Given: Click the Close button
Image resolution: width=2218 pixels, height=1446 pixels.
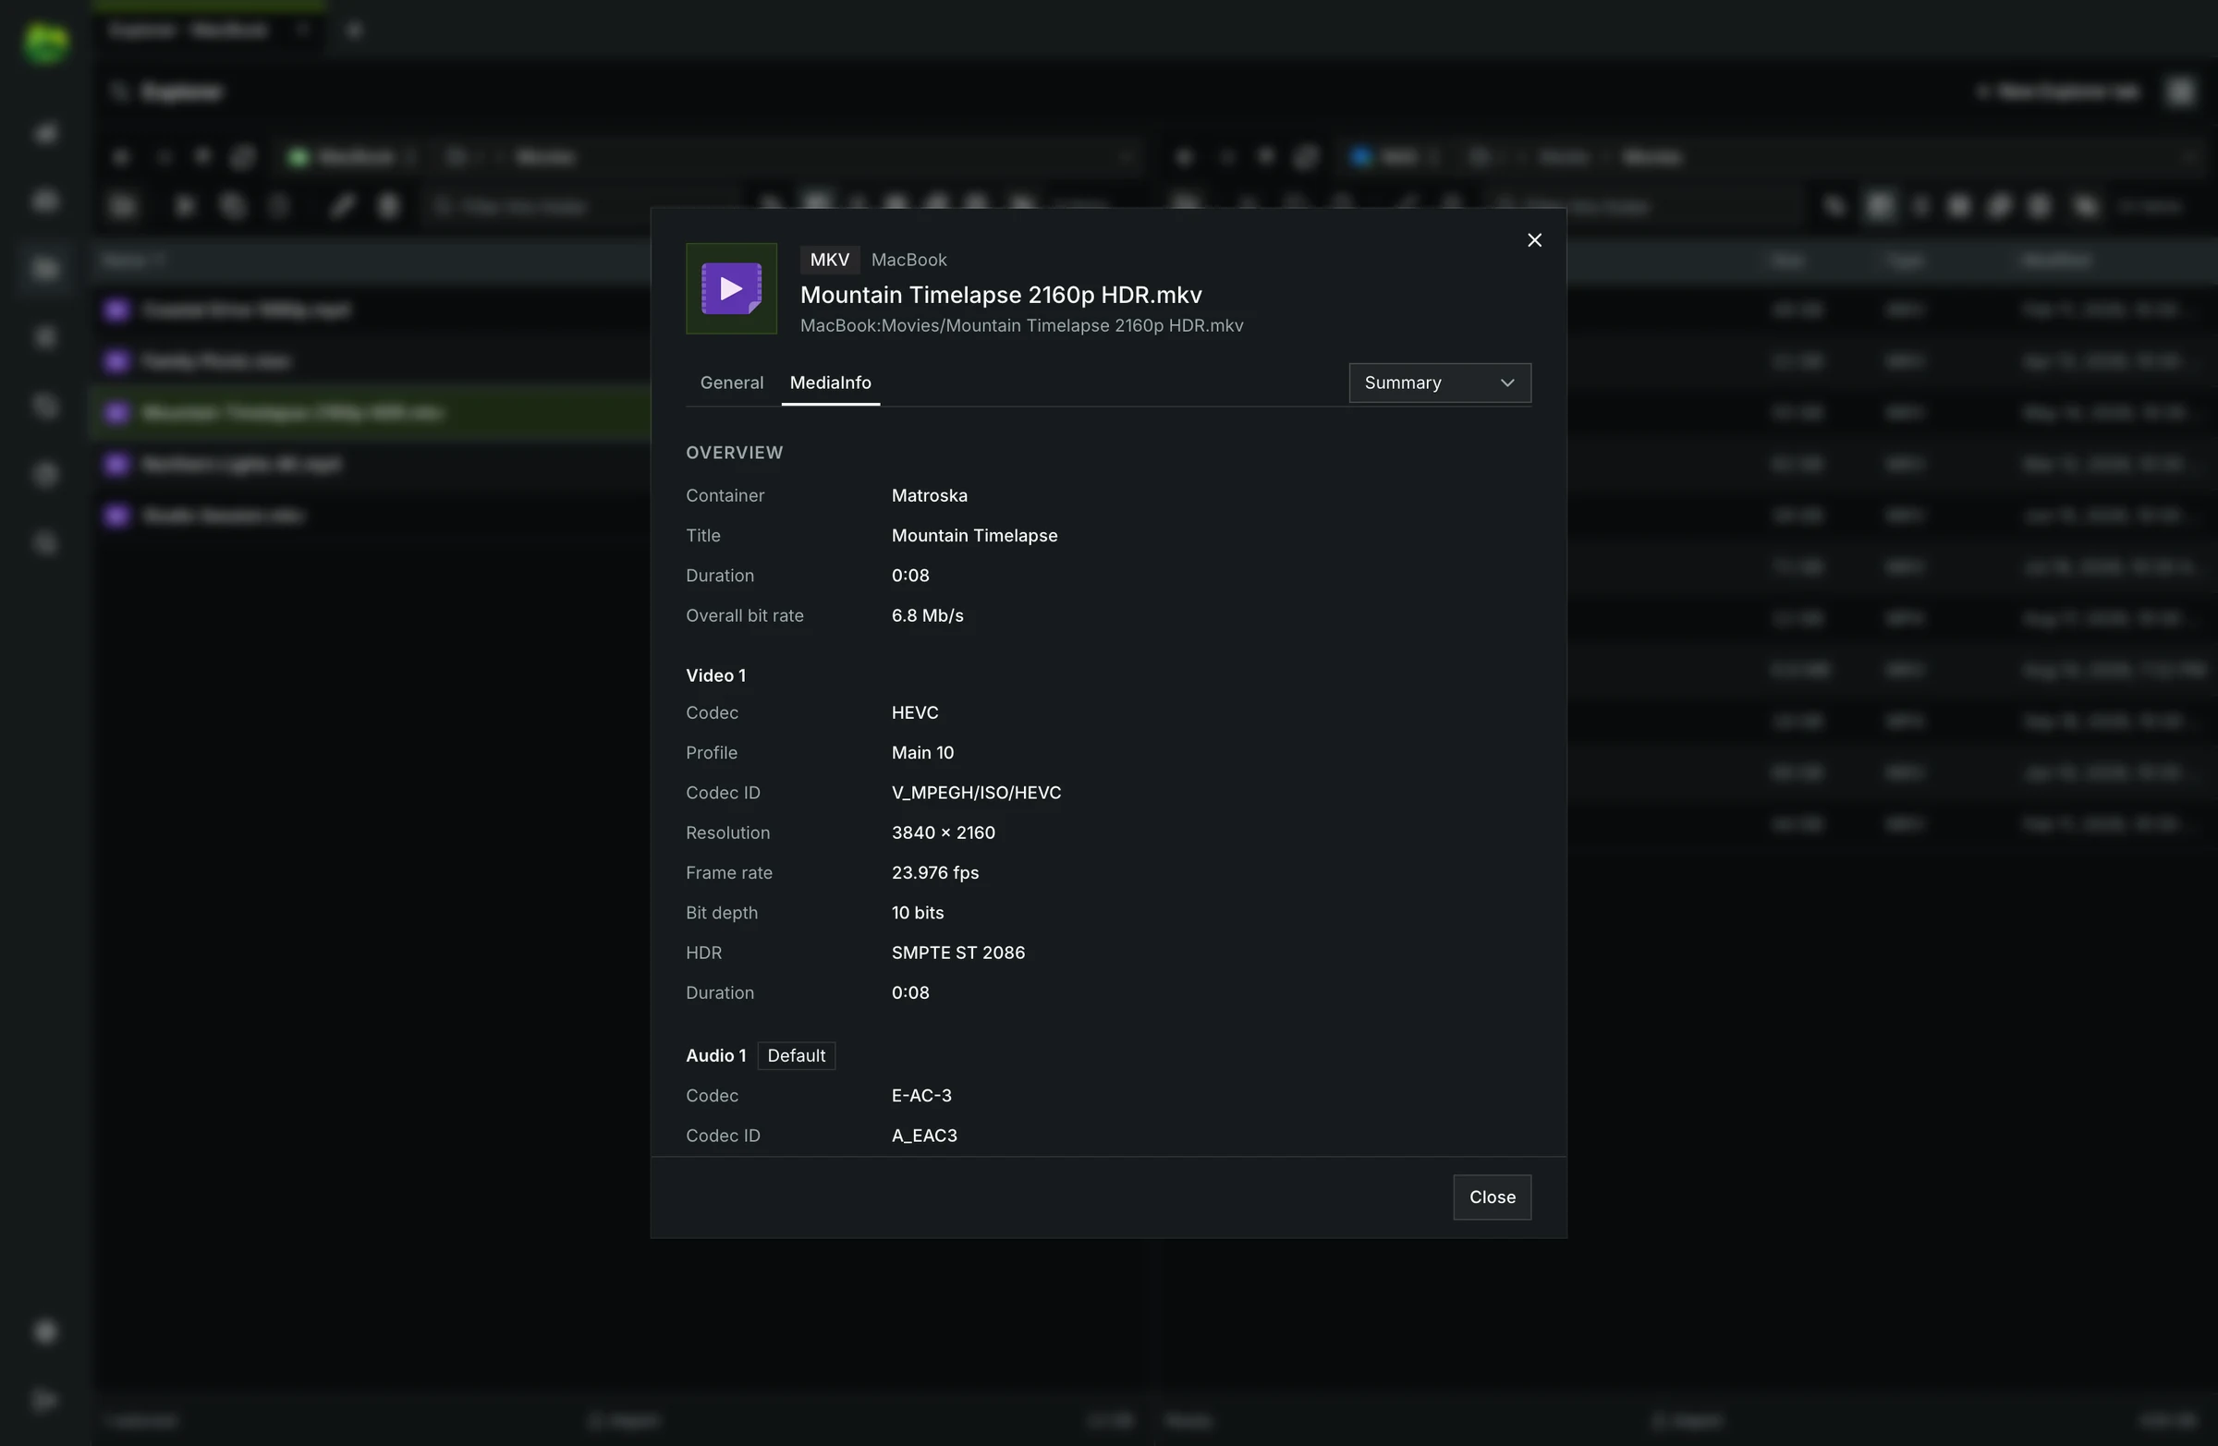Looking at the screenshot, I should (1492, 1197).
